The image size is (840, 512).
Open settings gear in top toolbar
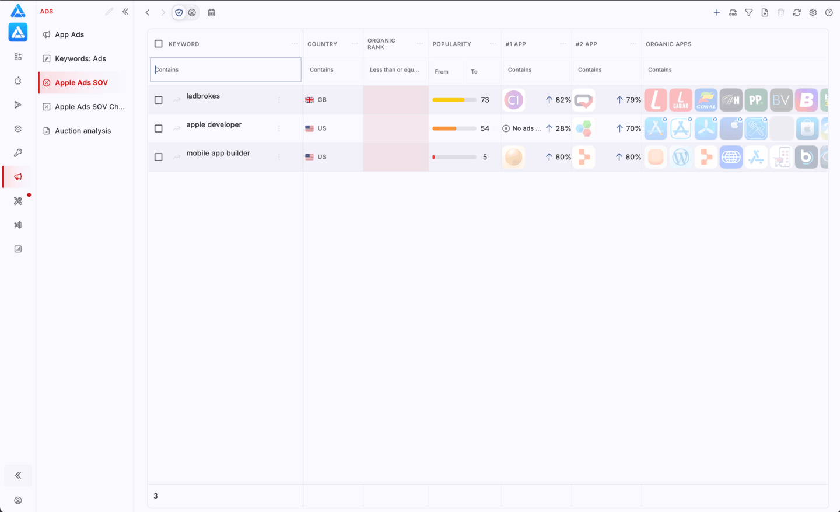813,12
